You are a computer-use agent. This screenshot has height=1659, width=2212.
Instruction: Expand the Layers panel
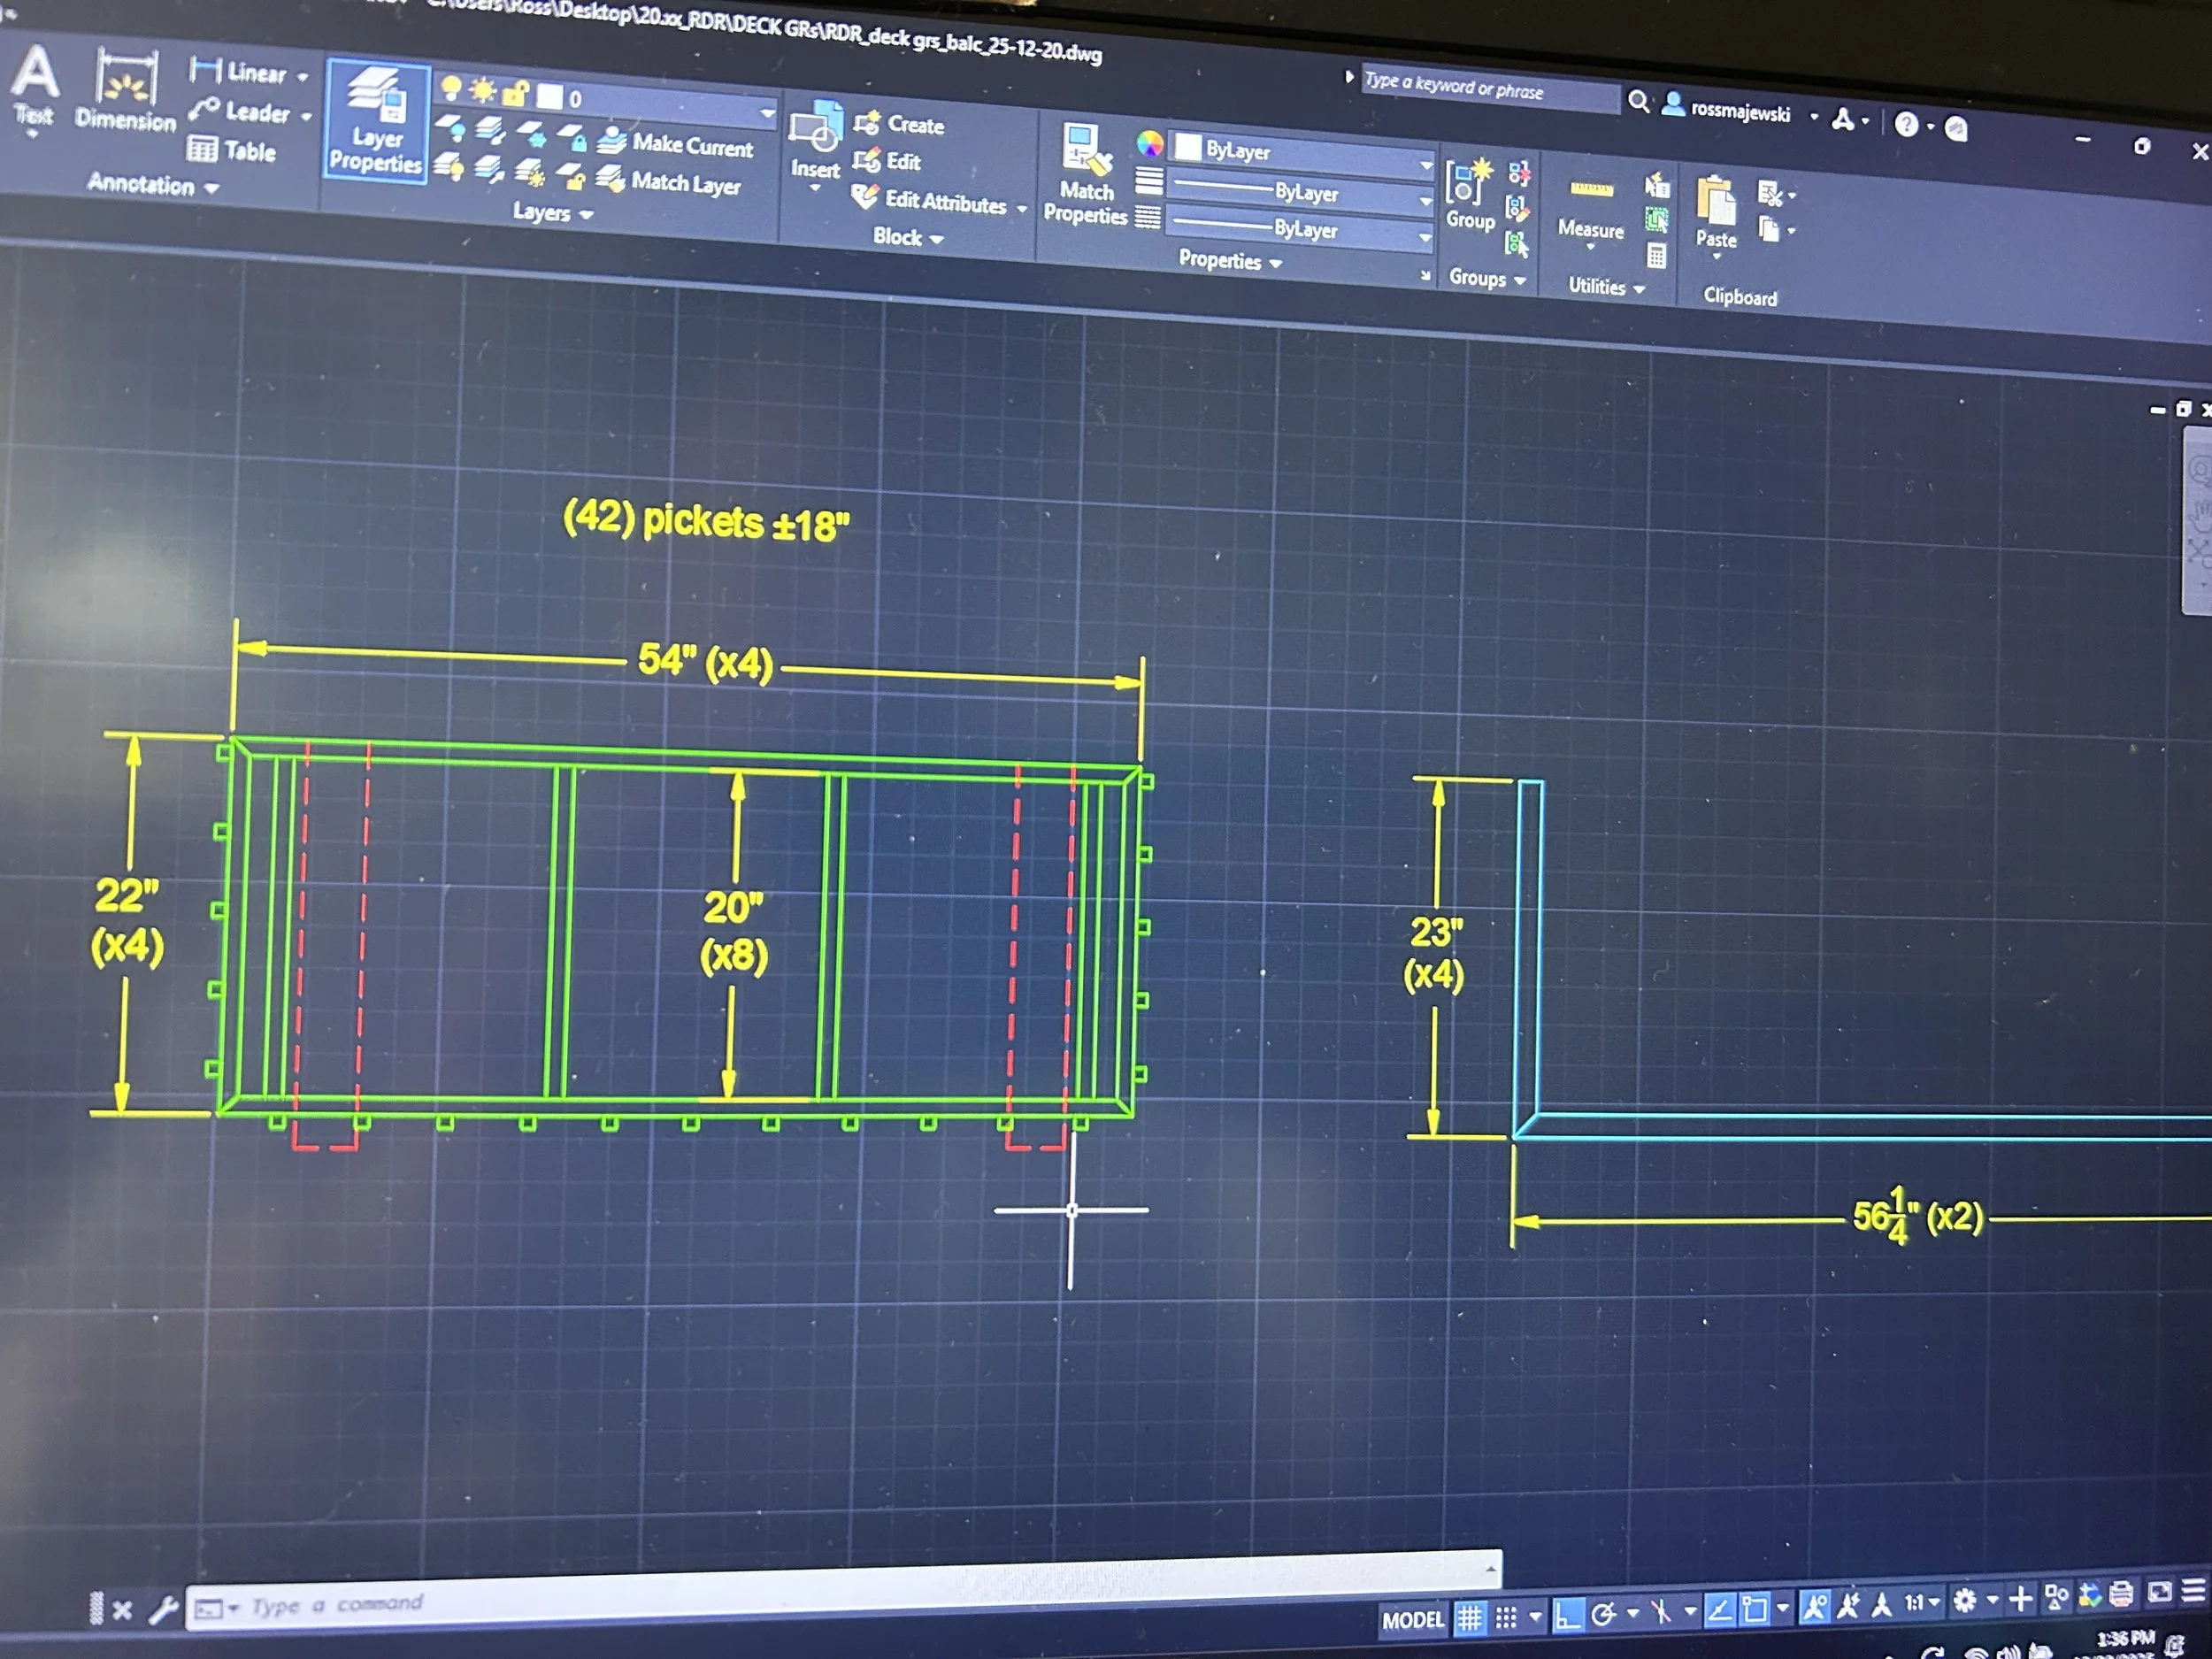(x=553, y=212)
